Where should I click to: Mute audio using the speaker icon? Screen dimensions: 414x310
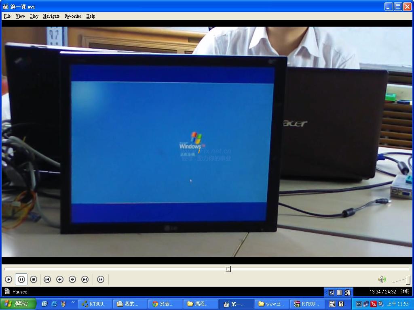point(381,279)
